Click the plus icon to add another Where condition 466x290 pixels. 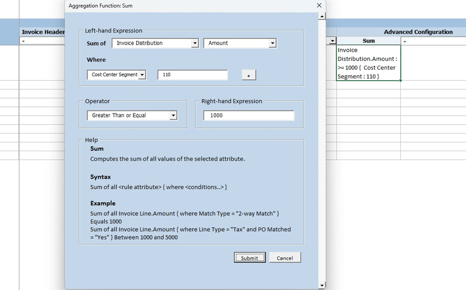(249, 74)
